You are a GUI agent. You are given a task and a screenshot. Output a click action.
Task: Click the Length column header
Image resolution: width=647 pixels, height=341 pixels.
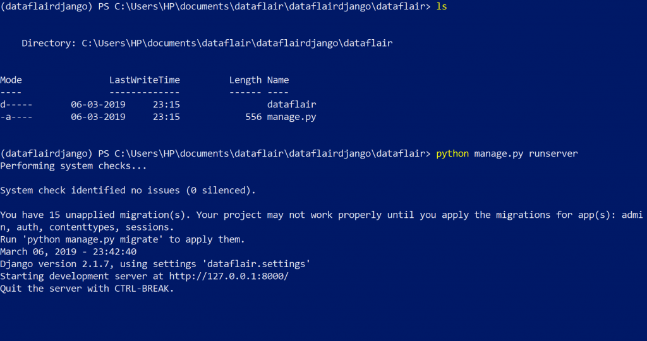(246, 80)
